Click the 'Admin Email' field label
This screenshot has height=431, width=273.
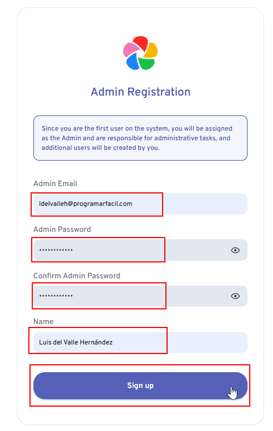coord(55,184)
